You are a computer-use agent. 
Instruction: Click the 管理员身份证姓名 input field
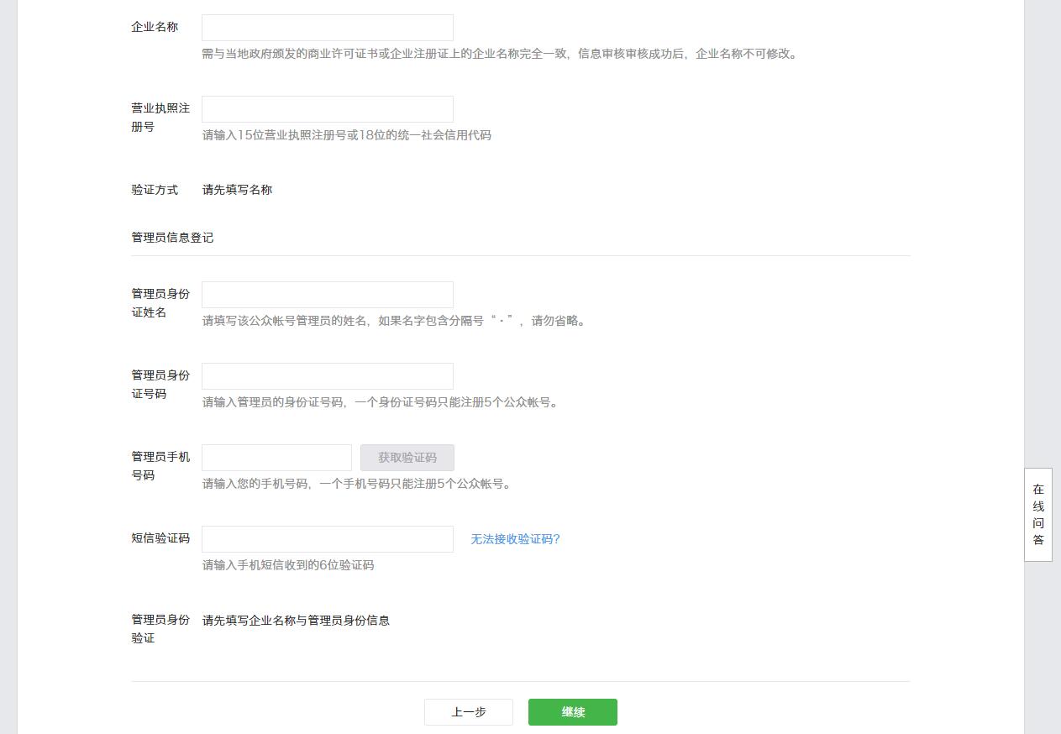pyautogui.click(x=327, y=295)
